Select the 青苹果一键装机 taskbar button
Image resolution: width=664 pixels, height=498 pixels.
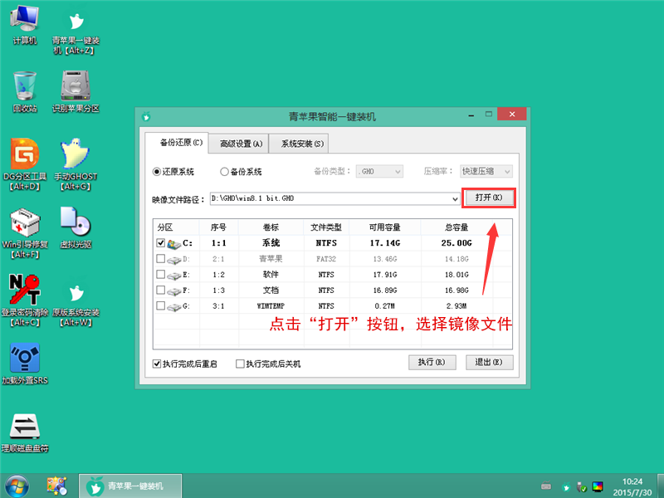coord(129,486)
